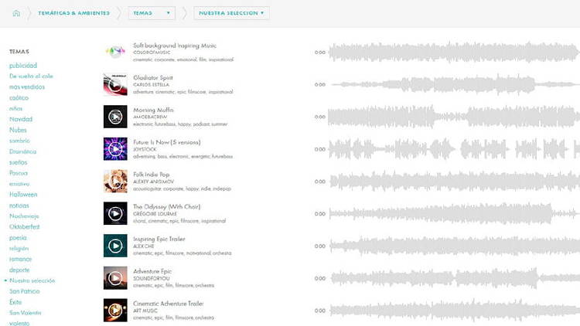The image size is (580, 326).
Task: Click the home icon in breadcrumb
Action: [x=15, y=13]
